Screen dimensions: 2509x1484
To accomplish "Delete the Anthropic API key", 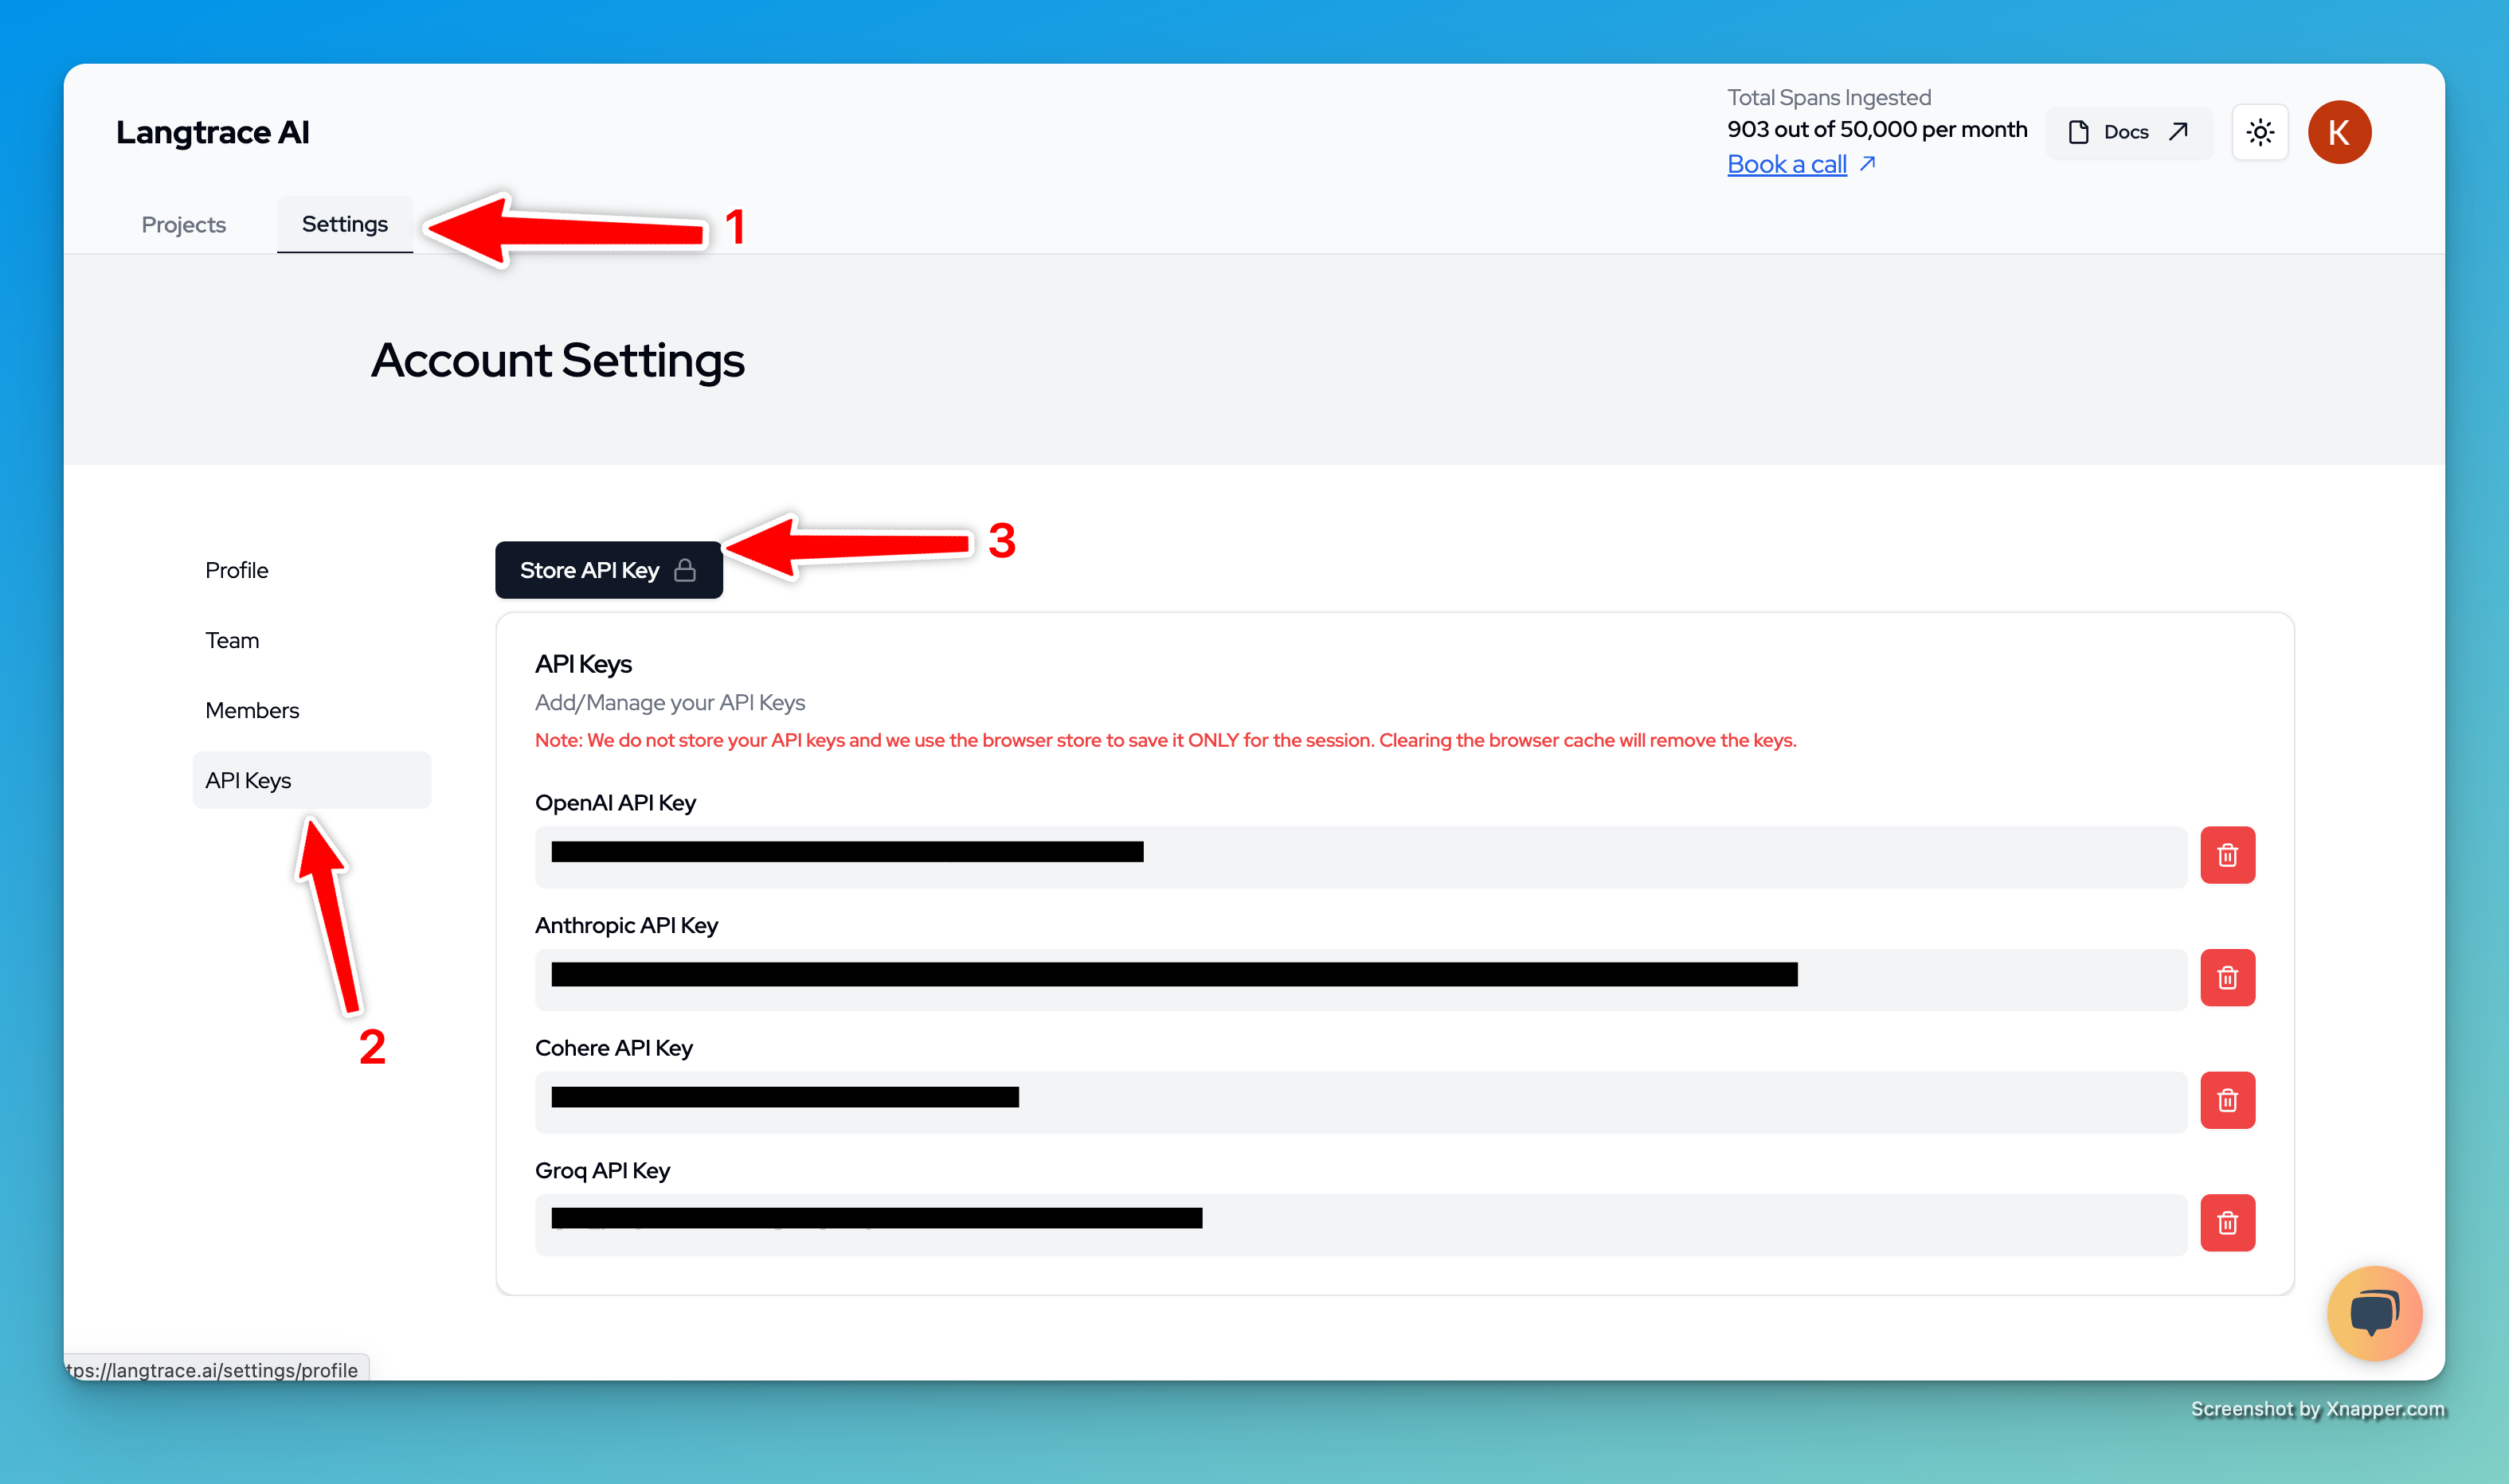I will coord(2228,978).
